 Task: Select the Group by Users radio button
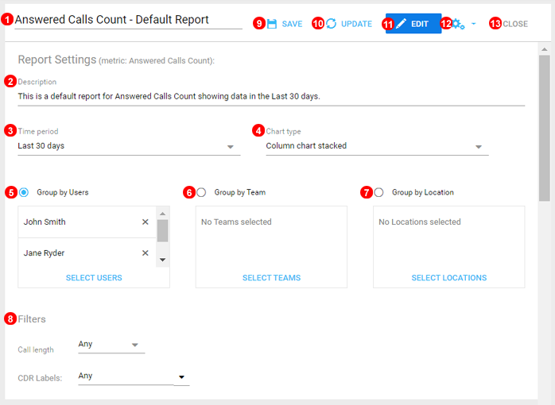(24, 192)
